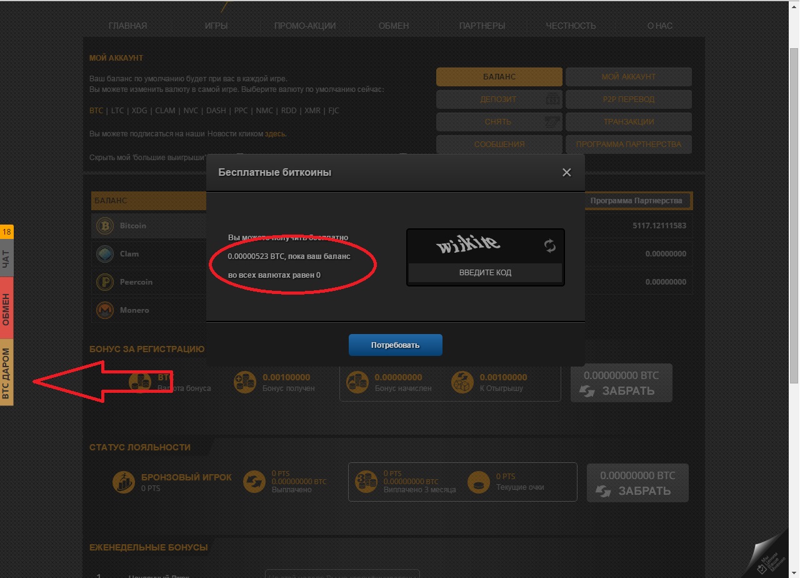This screenshot has height=578, width=800.
Task: Set BTC as default currency
Action: [96, 111]
